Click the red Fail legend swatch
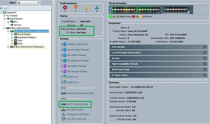 133,16
